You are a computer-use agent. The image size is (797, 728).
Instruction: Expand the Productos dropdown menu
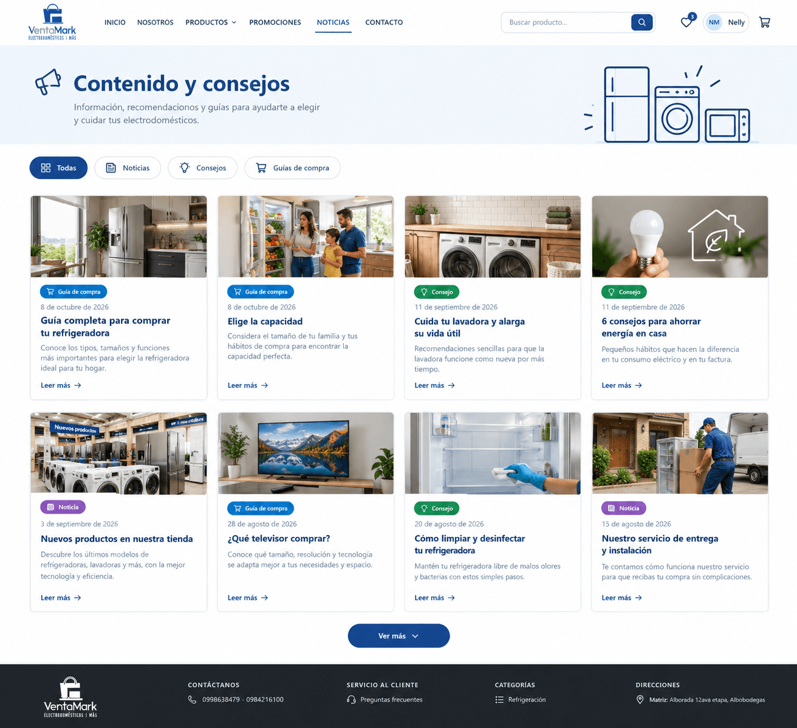tap(211, 22)
